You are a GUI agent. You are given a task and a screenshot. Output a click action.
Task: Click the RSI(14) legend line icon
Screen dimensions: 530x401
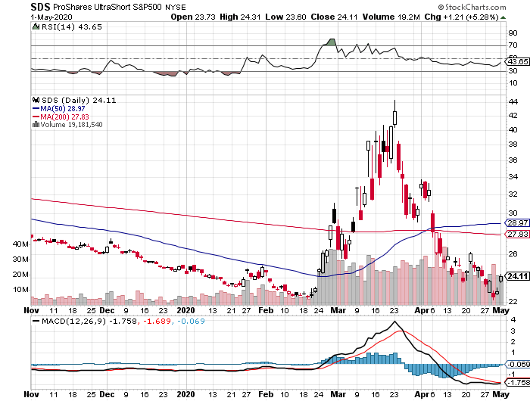35,27
